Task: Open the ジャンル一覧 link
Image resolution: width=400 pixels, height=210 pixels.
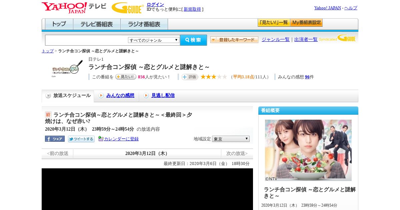Action: tap(276, 39)
